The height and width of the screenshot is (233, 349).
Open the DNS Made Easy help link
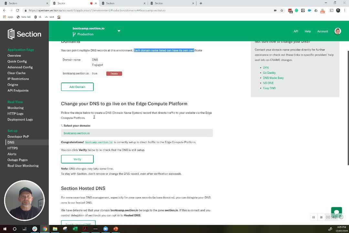pyautogui.click(x=273, y=78)
